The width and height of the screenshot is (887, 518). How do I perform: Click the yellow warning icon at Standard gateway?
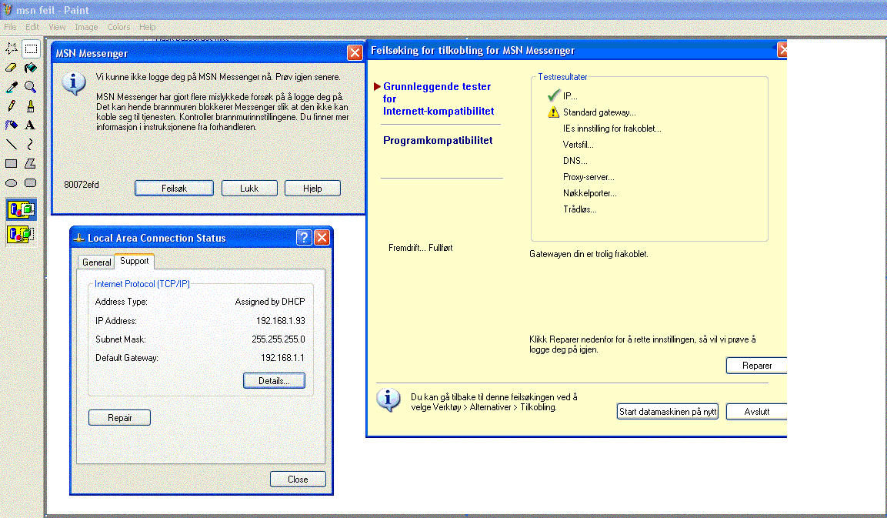(553, 112)
